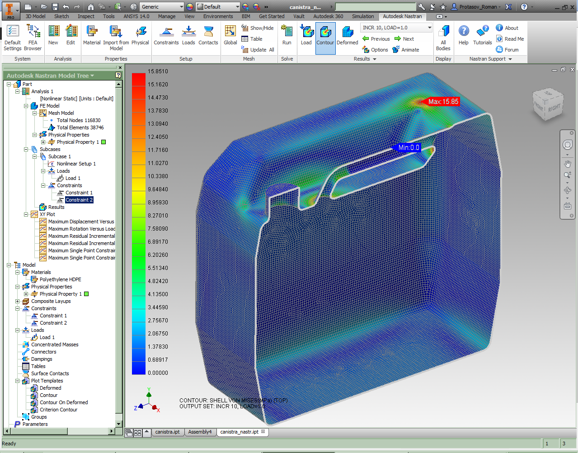Open ANSYS 14.0 ribbon tab
The width and height of the screenshot is (578, 453).
coord(136,16)
